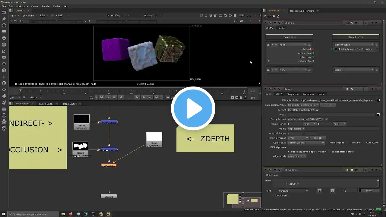Click the italic button for StickyNote2 font
Image resolution: width=386 pixels, height=217 pixels.
333,191
